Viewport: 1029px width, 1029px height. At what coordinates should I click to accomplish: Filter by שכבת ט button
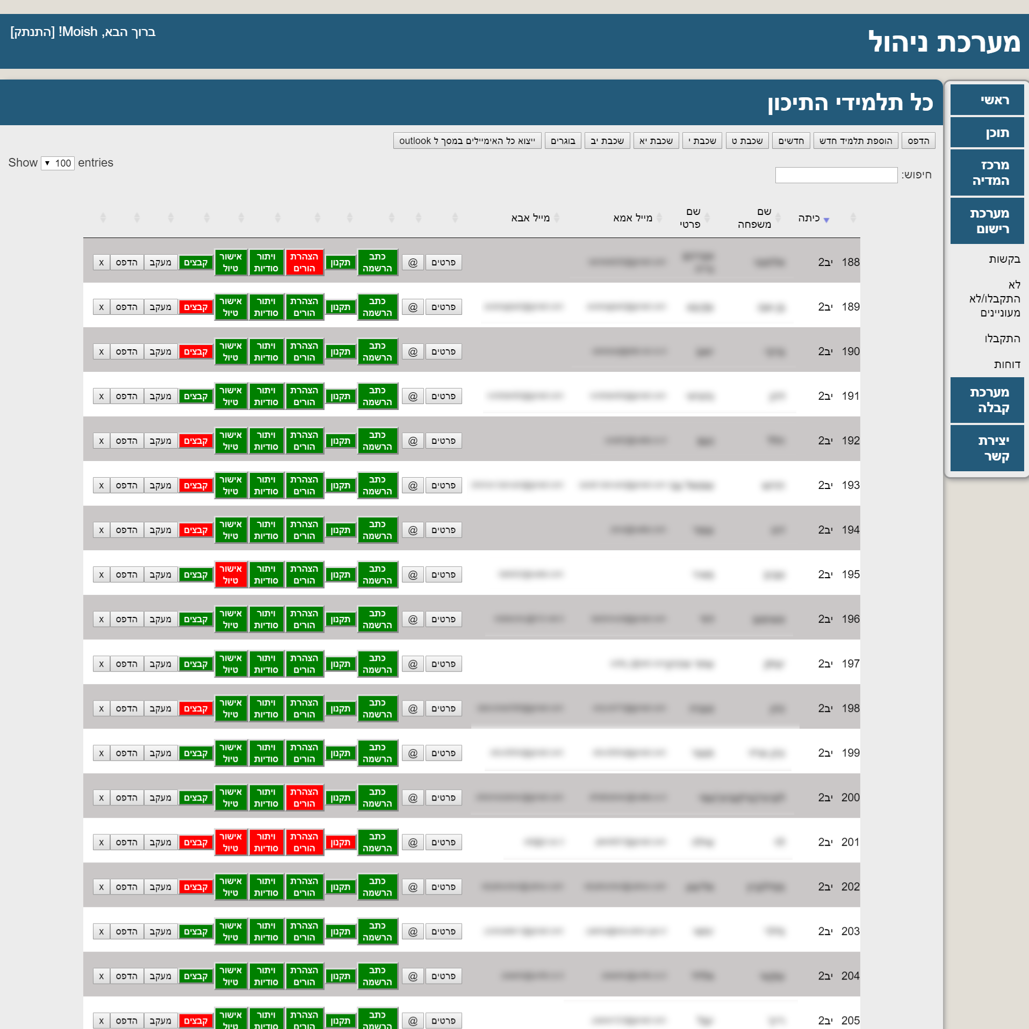coord(747,141)
